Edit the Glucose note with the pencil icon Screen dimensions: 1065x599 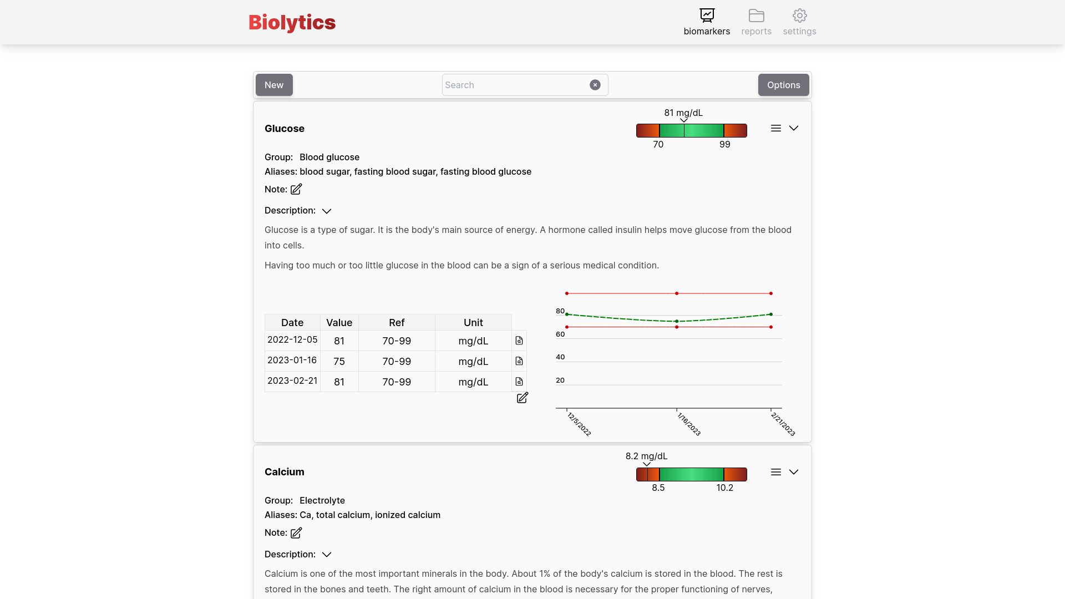(296, 189)
